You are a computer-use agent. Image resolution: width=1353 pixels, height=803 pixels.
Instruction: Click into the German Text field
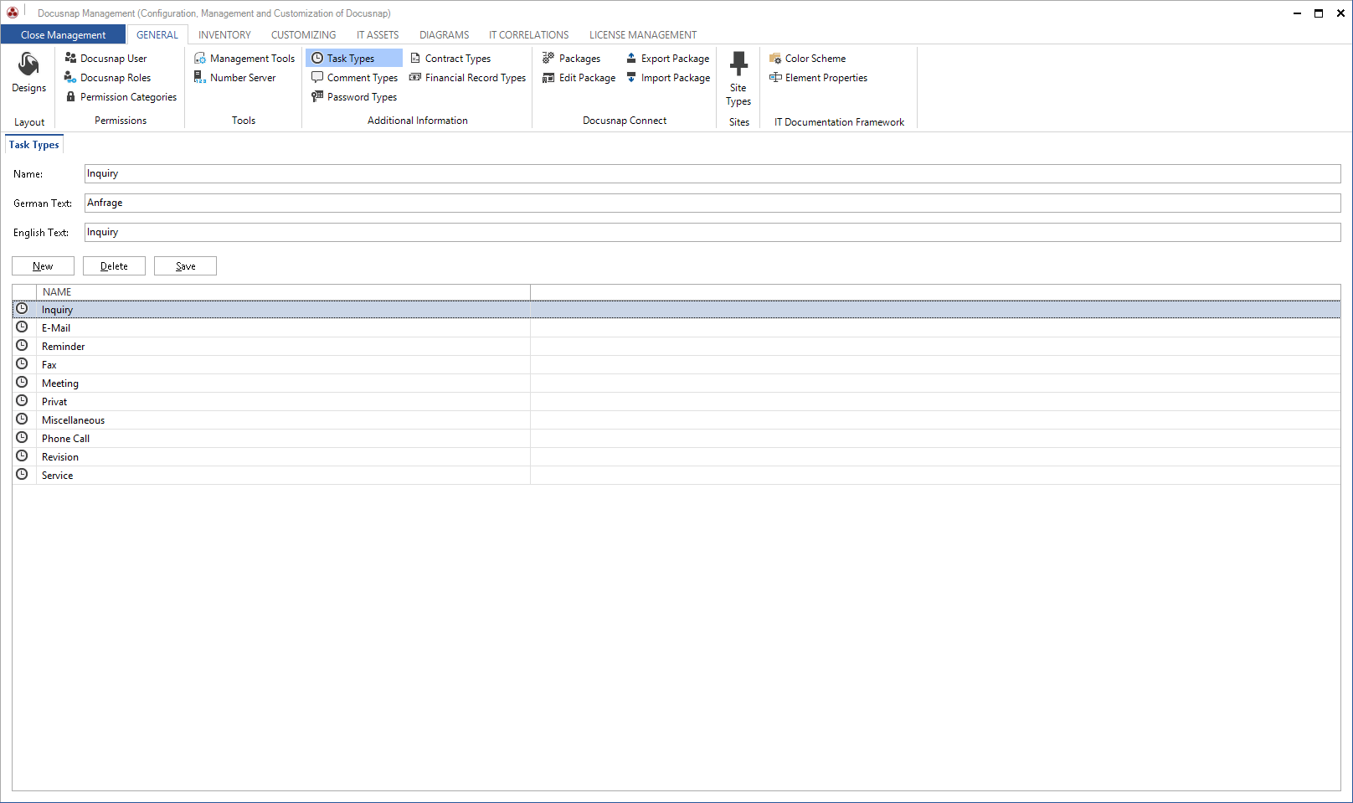(713, 203)
